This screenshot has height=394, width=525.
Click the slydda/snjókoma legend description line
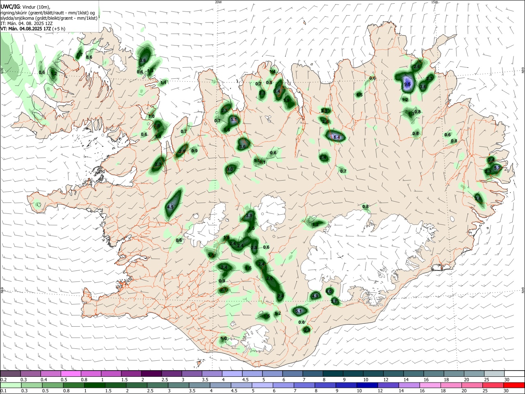click(x=49, y=18)
